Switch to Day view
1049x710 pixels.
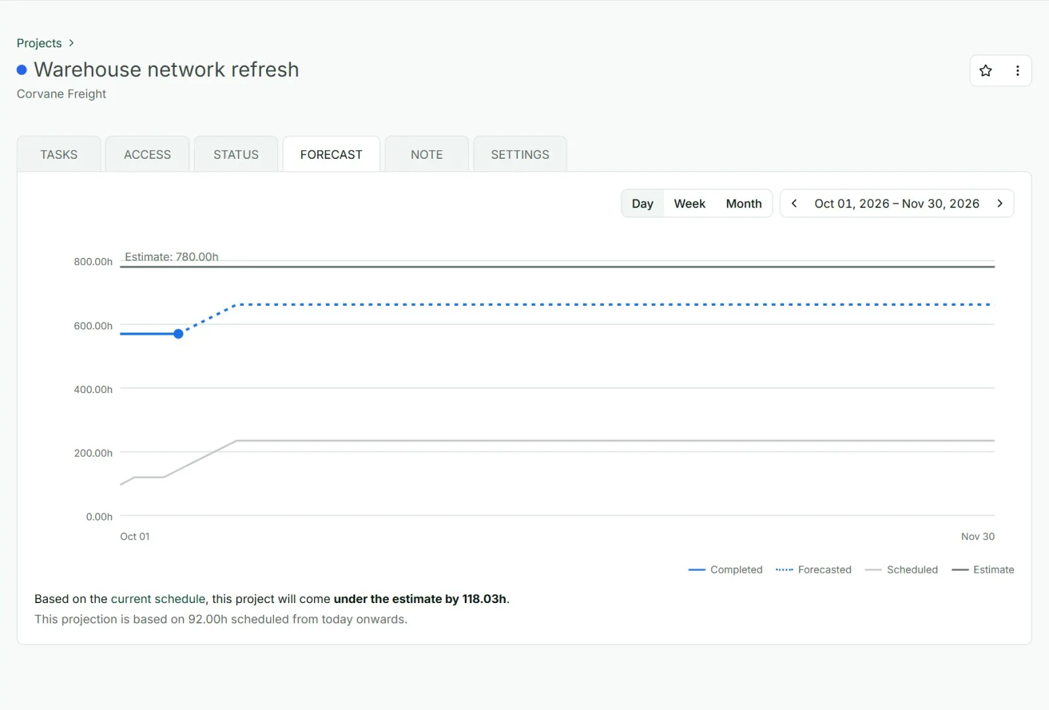point(643,203)
